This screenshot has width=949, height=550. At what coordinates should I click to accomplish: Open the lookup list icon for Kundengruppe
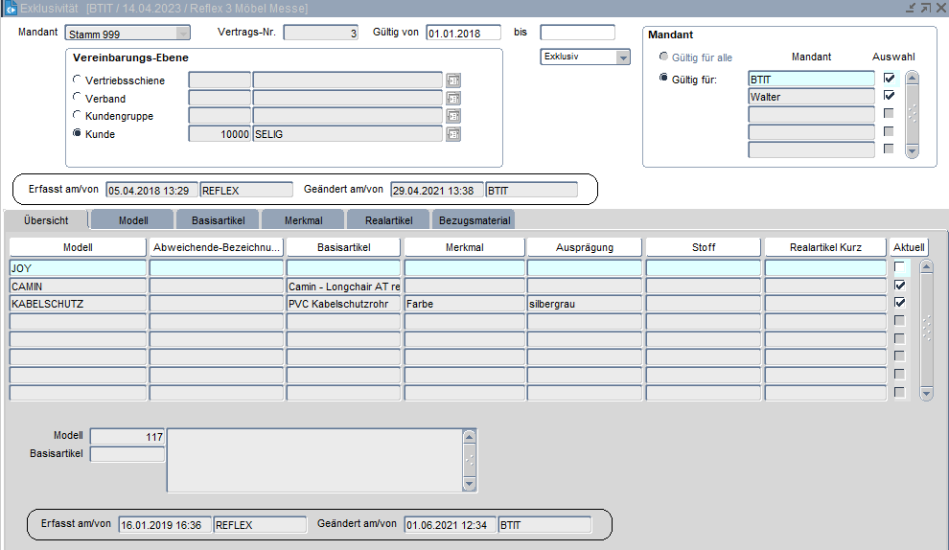click(454, 116)
